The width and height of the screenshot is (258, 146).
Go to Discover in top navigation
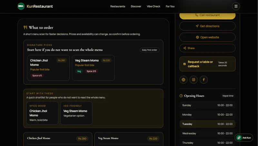pyautogui.click(x=136, y=6)
